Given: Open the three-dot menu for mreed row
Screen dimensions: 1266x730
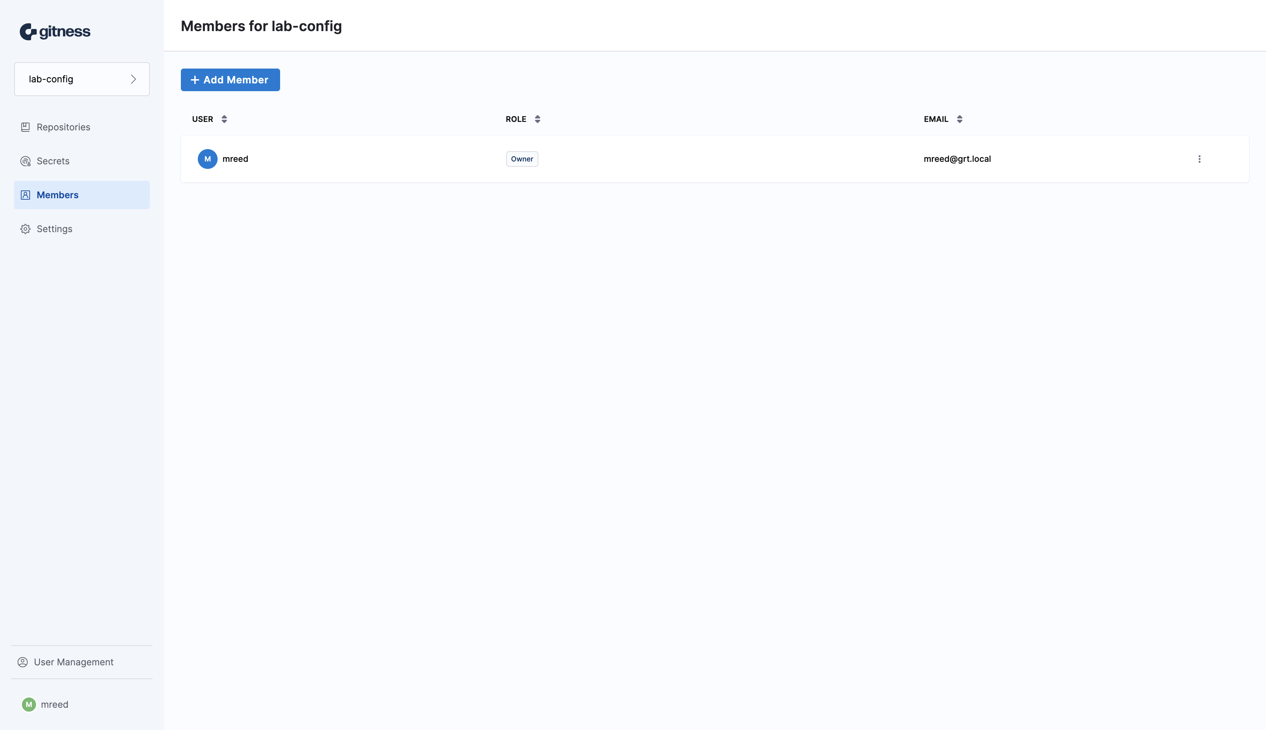Looking at the screenshot, I should tap(1199, 159).
